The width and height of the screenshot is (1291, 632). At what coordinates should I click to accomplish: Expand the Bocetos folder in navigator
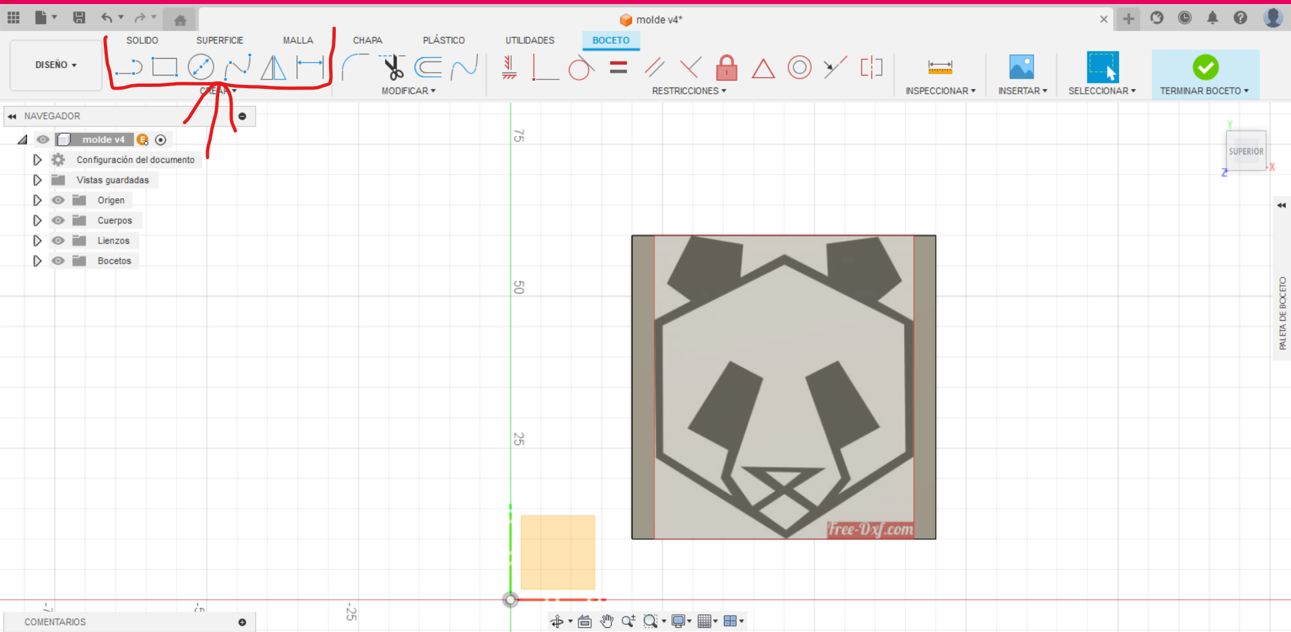pos(37,260)
